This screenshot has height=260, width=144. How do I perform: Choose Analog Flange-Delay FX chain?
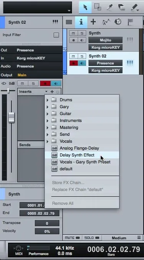point(82,148)
